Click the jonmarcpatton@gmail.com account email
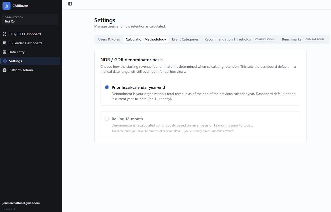The image size is (331, 212). (x=21, y=203)
